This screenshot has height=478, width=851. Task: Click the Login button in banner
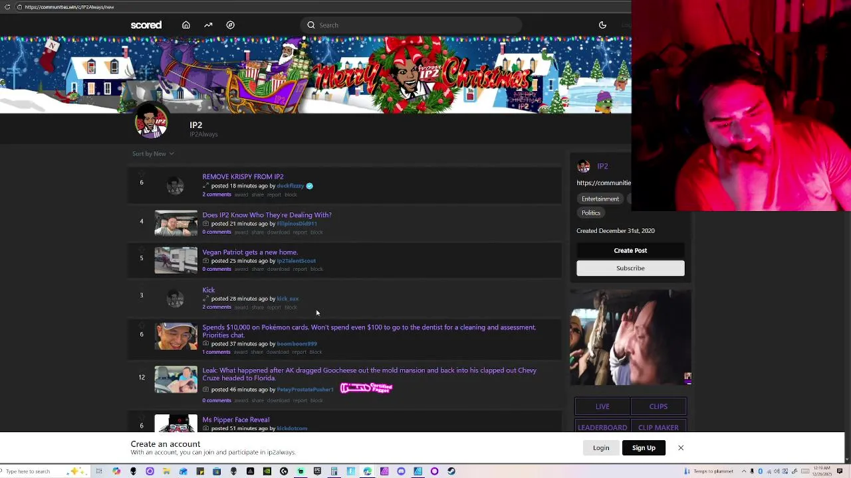click(601, 447)
